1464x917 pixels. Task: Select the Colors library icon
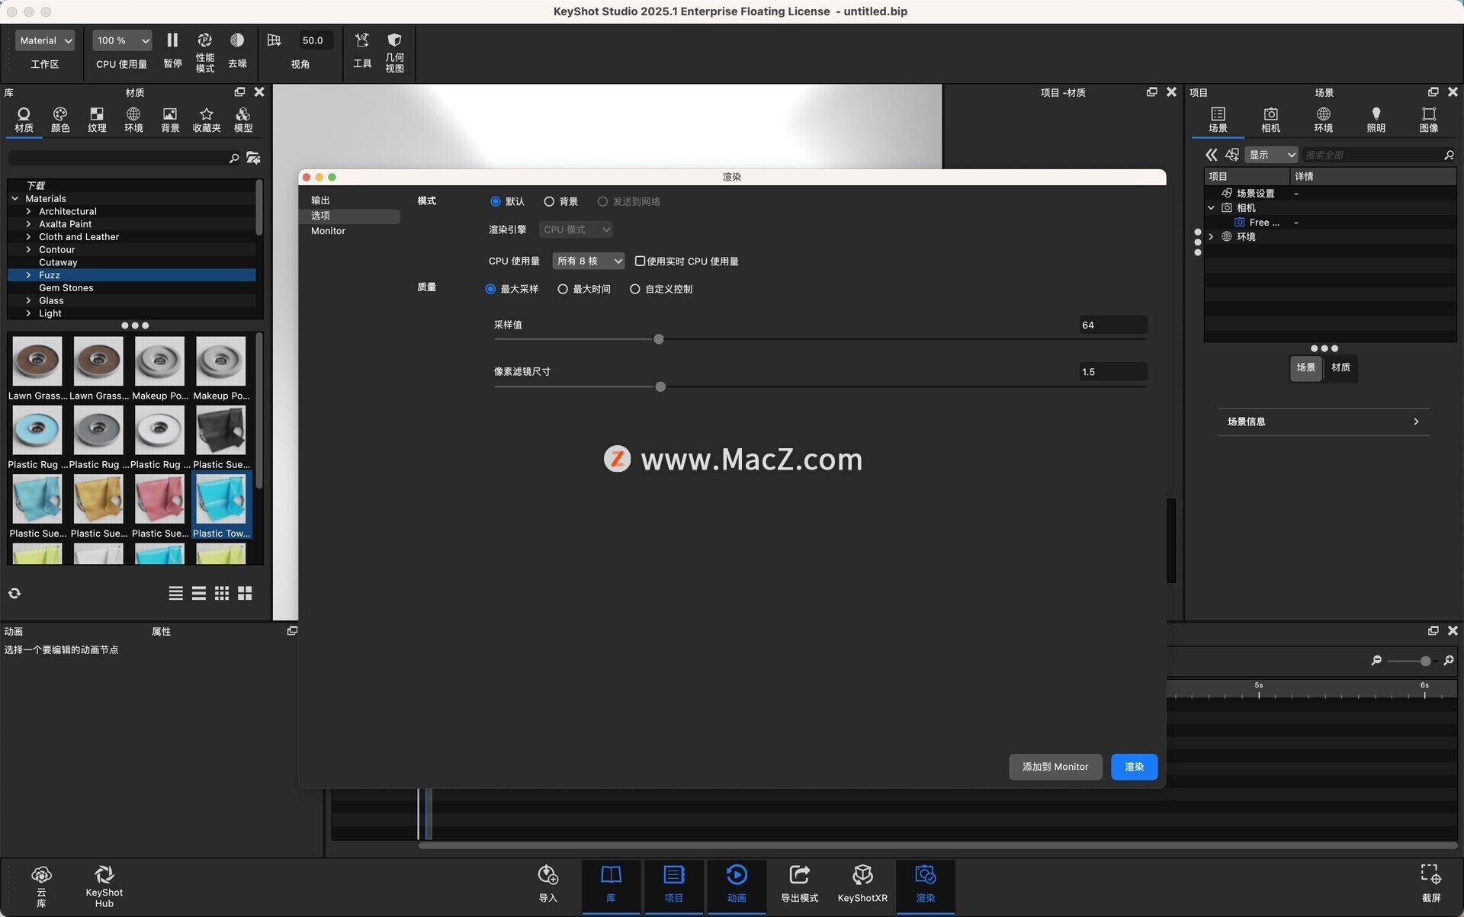pyautogui.click(x=60, y=114)
